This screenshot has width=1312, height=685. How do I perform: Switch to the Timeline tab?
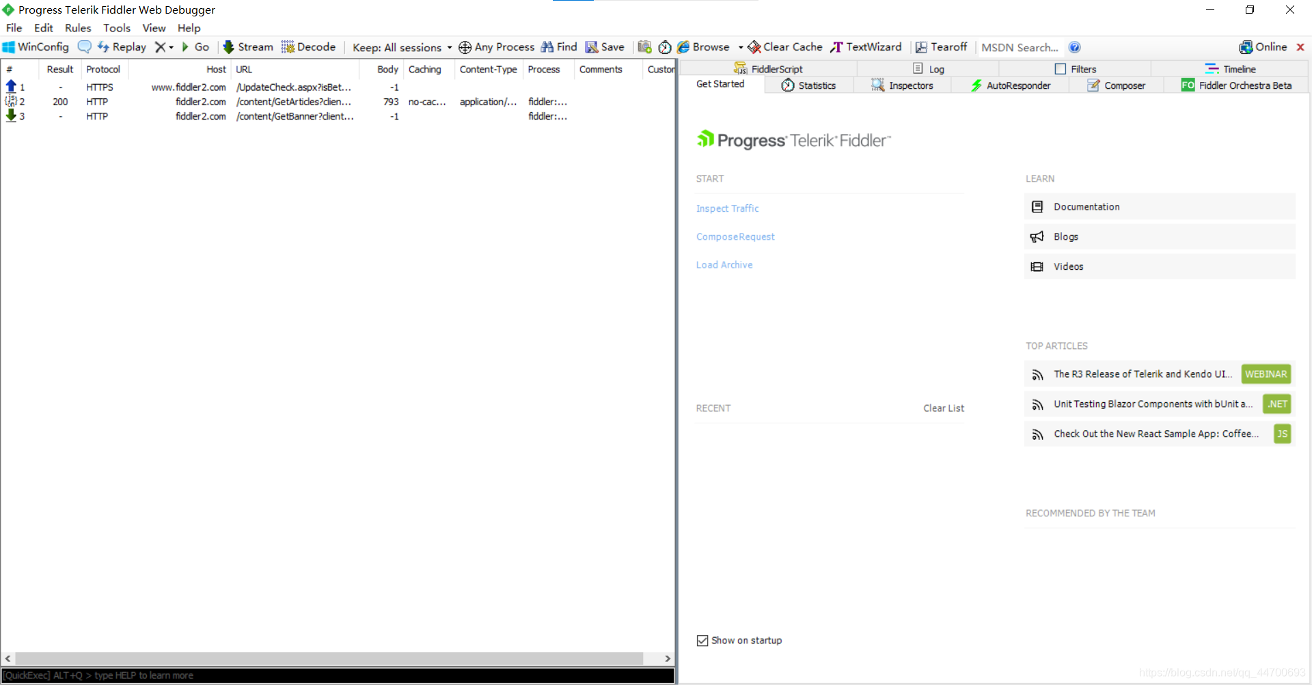tap(1230, 69)
